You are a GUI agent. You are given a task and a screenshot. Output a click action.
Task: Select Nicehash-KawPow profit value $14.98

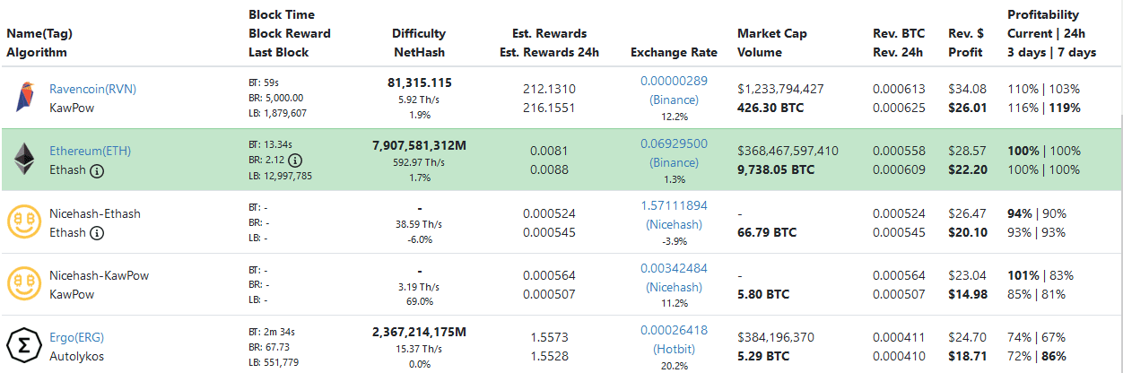[968, 295]
